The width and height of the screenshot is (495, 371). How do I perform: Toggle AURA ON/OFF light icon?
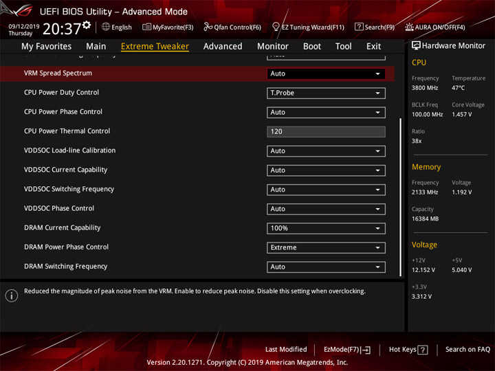click(409, 27)
